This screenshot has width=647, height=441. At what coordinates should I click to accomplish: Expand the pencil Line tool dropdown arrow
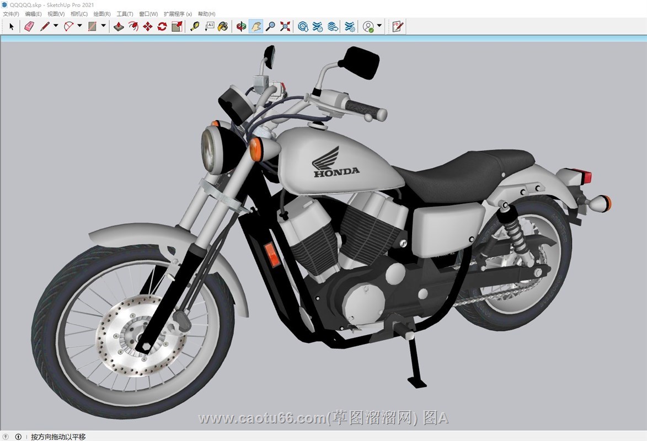pyautogui.click(x=56, y=26)
